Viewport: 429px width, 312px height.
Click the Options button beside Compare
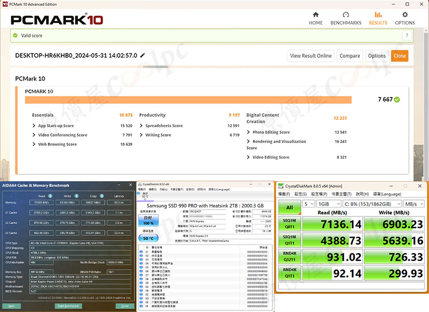click(x=377, y=56)
